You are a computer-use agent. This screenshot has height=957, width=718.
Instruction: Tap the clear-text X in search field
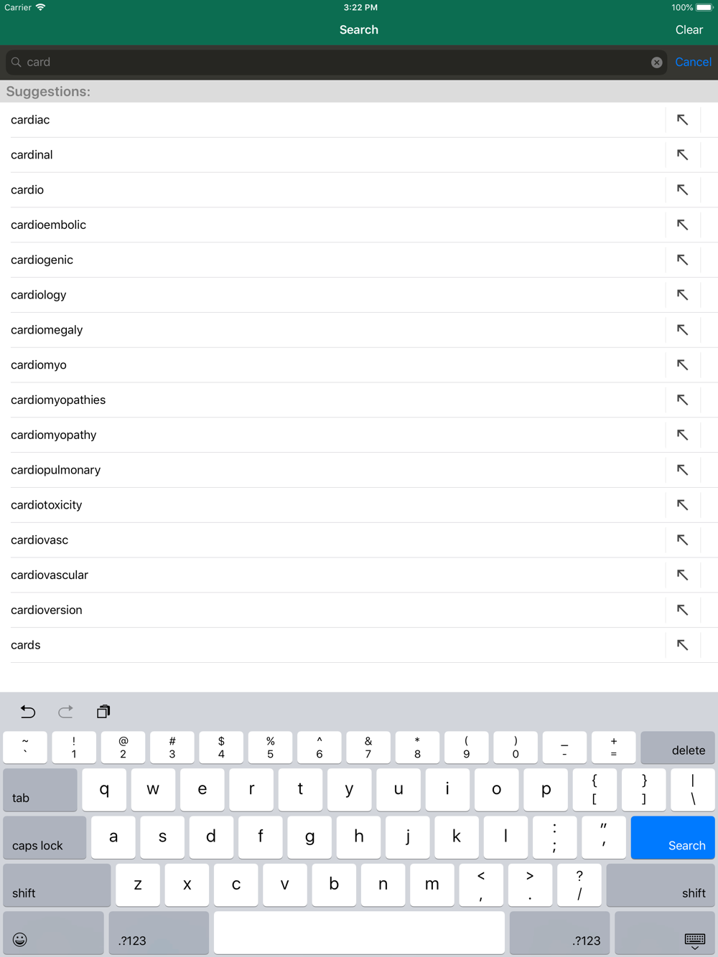(x=656, y=62)
